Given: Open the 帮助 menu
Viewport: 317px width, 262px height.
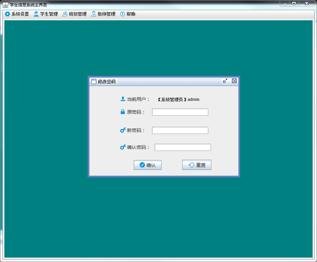Looking at the screenshot, I should [x=131, y=14].
